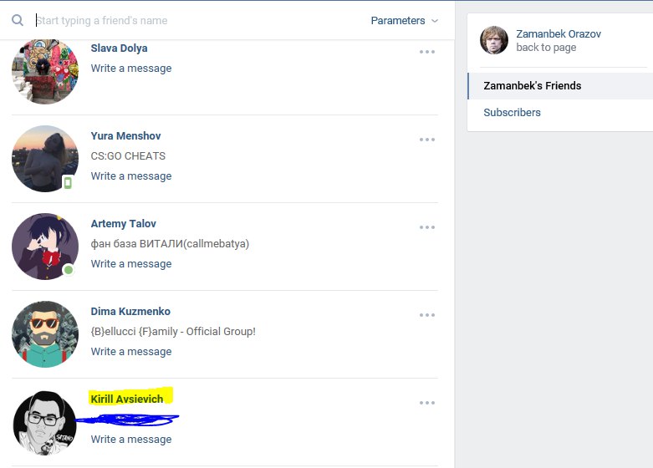Open Yura Menshov's profile name link

tap(125, 135)
